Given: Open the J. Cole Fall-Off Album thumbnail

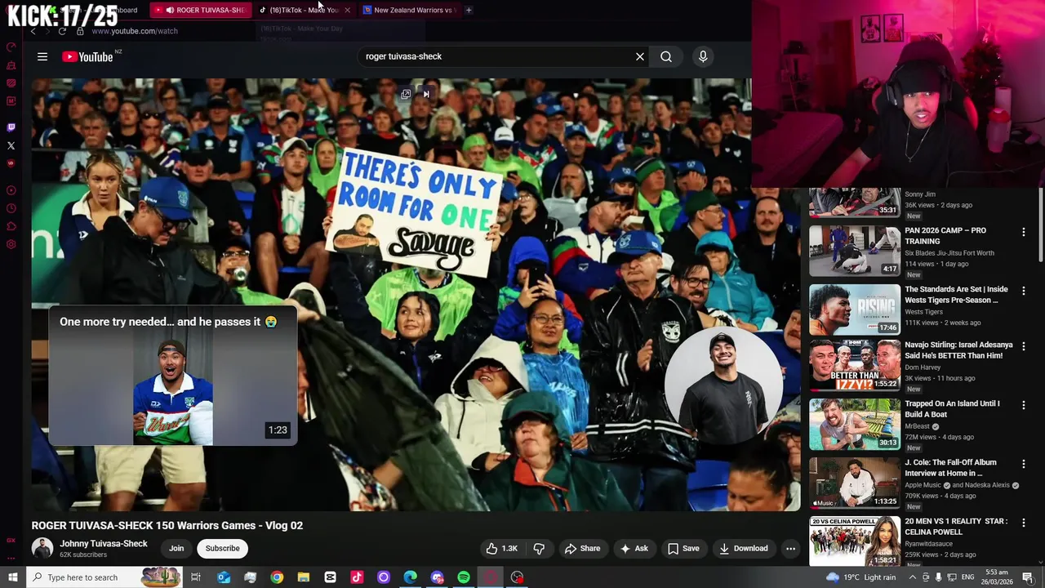Looking at the screenshot, I should click(855, 483).
